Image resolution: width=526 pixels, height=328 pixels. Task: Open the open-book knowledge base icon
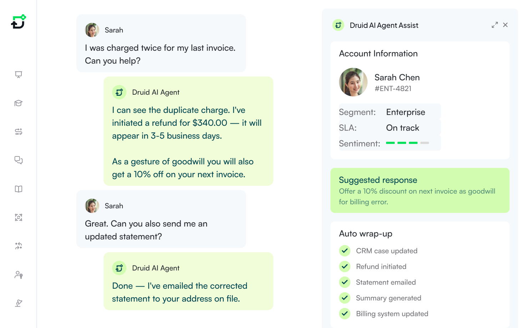tap(19, 189)
